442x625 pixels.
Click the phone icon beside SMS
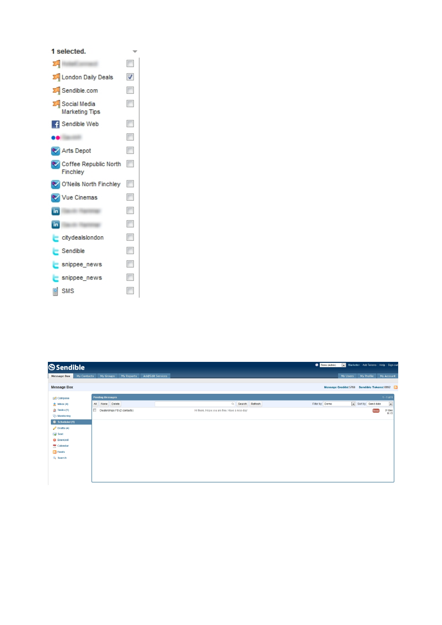coord(55,291)
